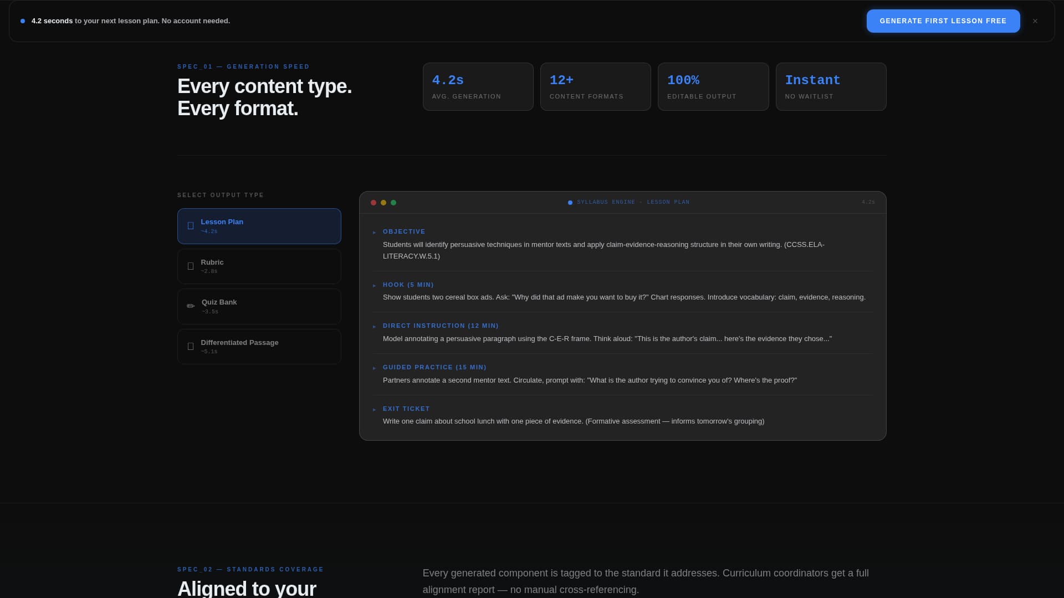Click the Lesson Plan document icon
This screenshot has height=598, width=1064.
tap(191, 226)
